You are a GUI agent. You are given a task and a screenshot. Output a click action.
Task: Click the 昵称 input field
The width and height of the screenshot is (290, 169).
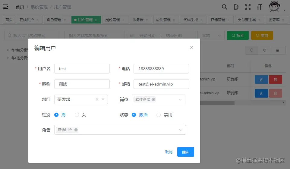click(82, 84)
